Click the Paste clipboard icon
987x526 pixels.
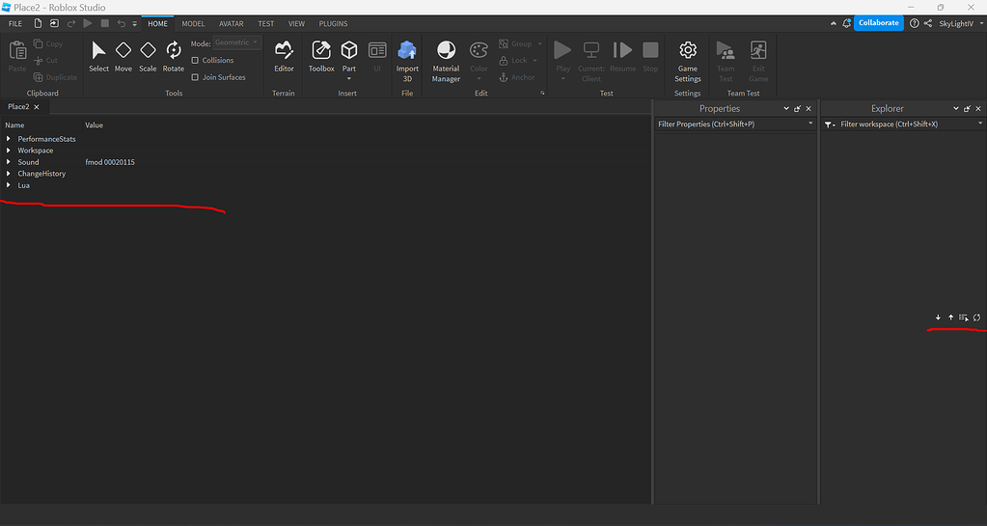[x=17, y=50]
